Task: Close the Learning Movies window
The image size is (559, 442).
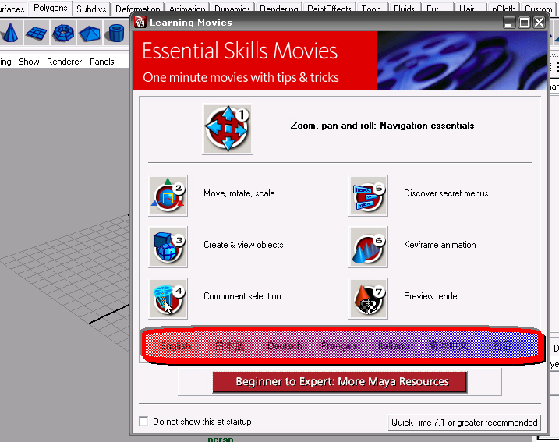Action: click(x=539, y=23)
